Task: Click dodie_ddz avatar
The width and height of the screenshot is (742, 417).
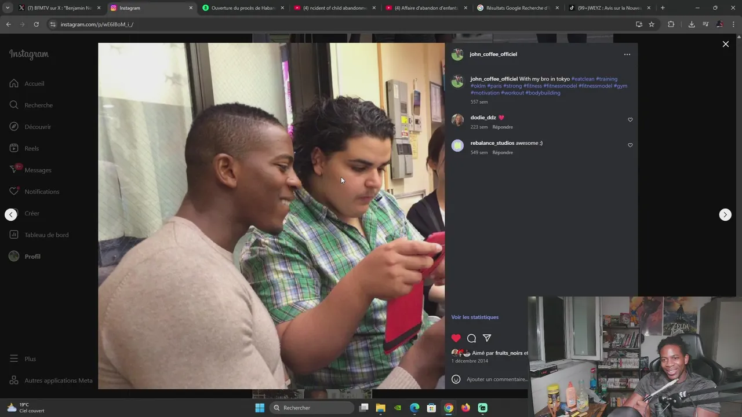Action: [x=457, y=120]
